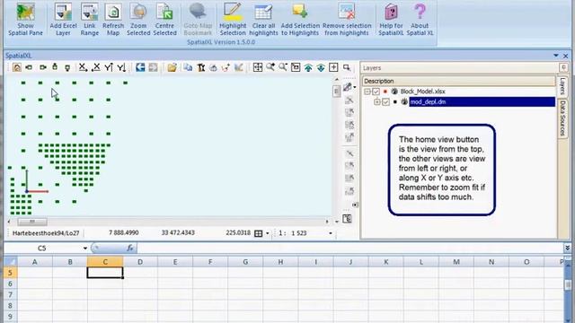
Task: Click Zoom Selected ribbon button
Action: click(138, 19)
